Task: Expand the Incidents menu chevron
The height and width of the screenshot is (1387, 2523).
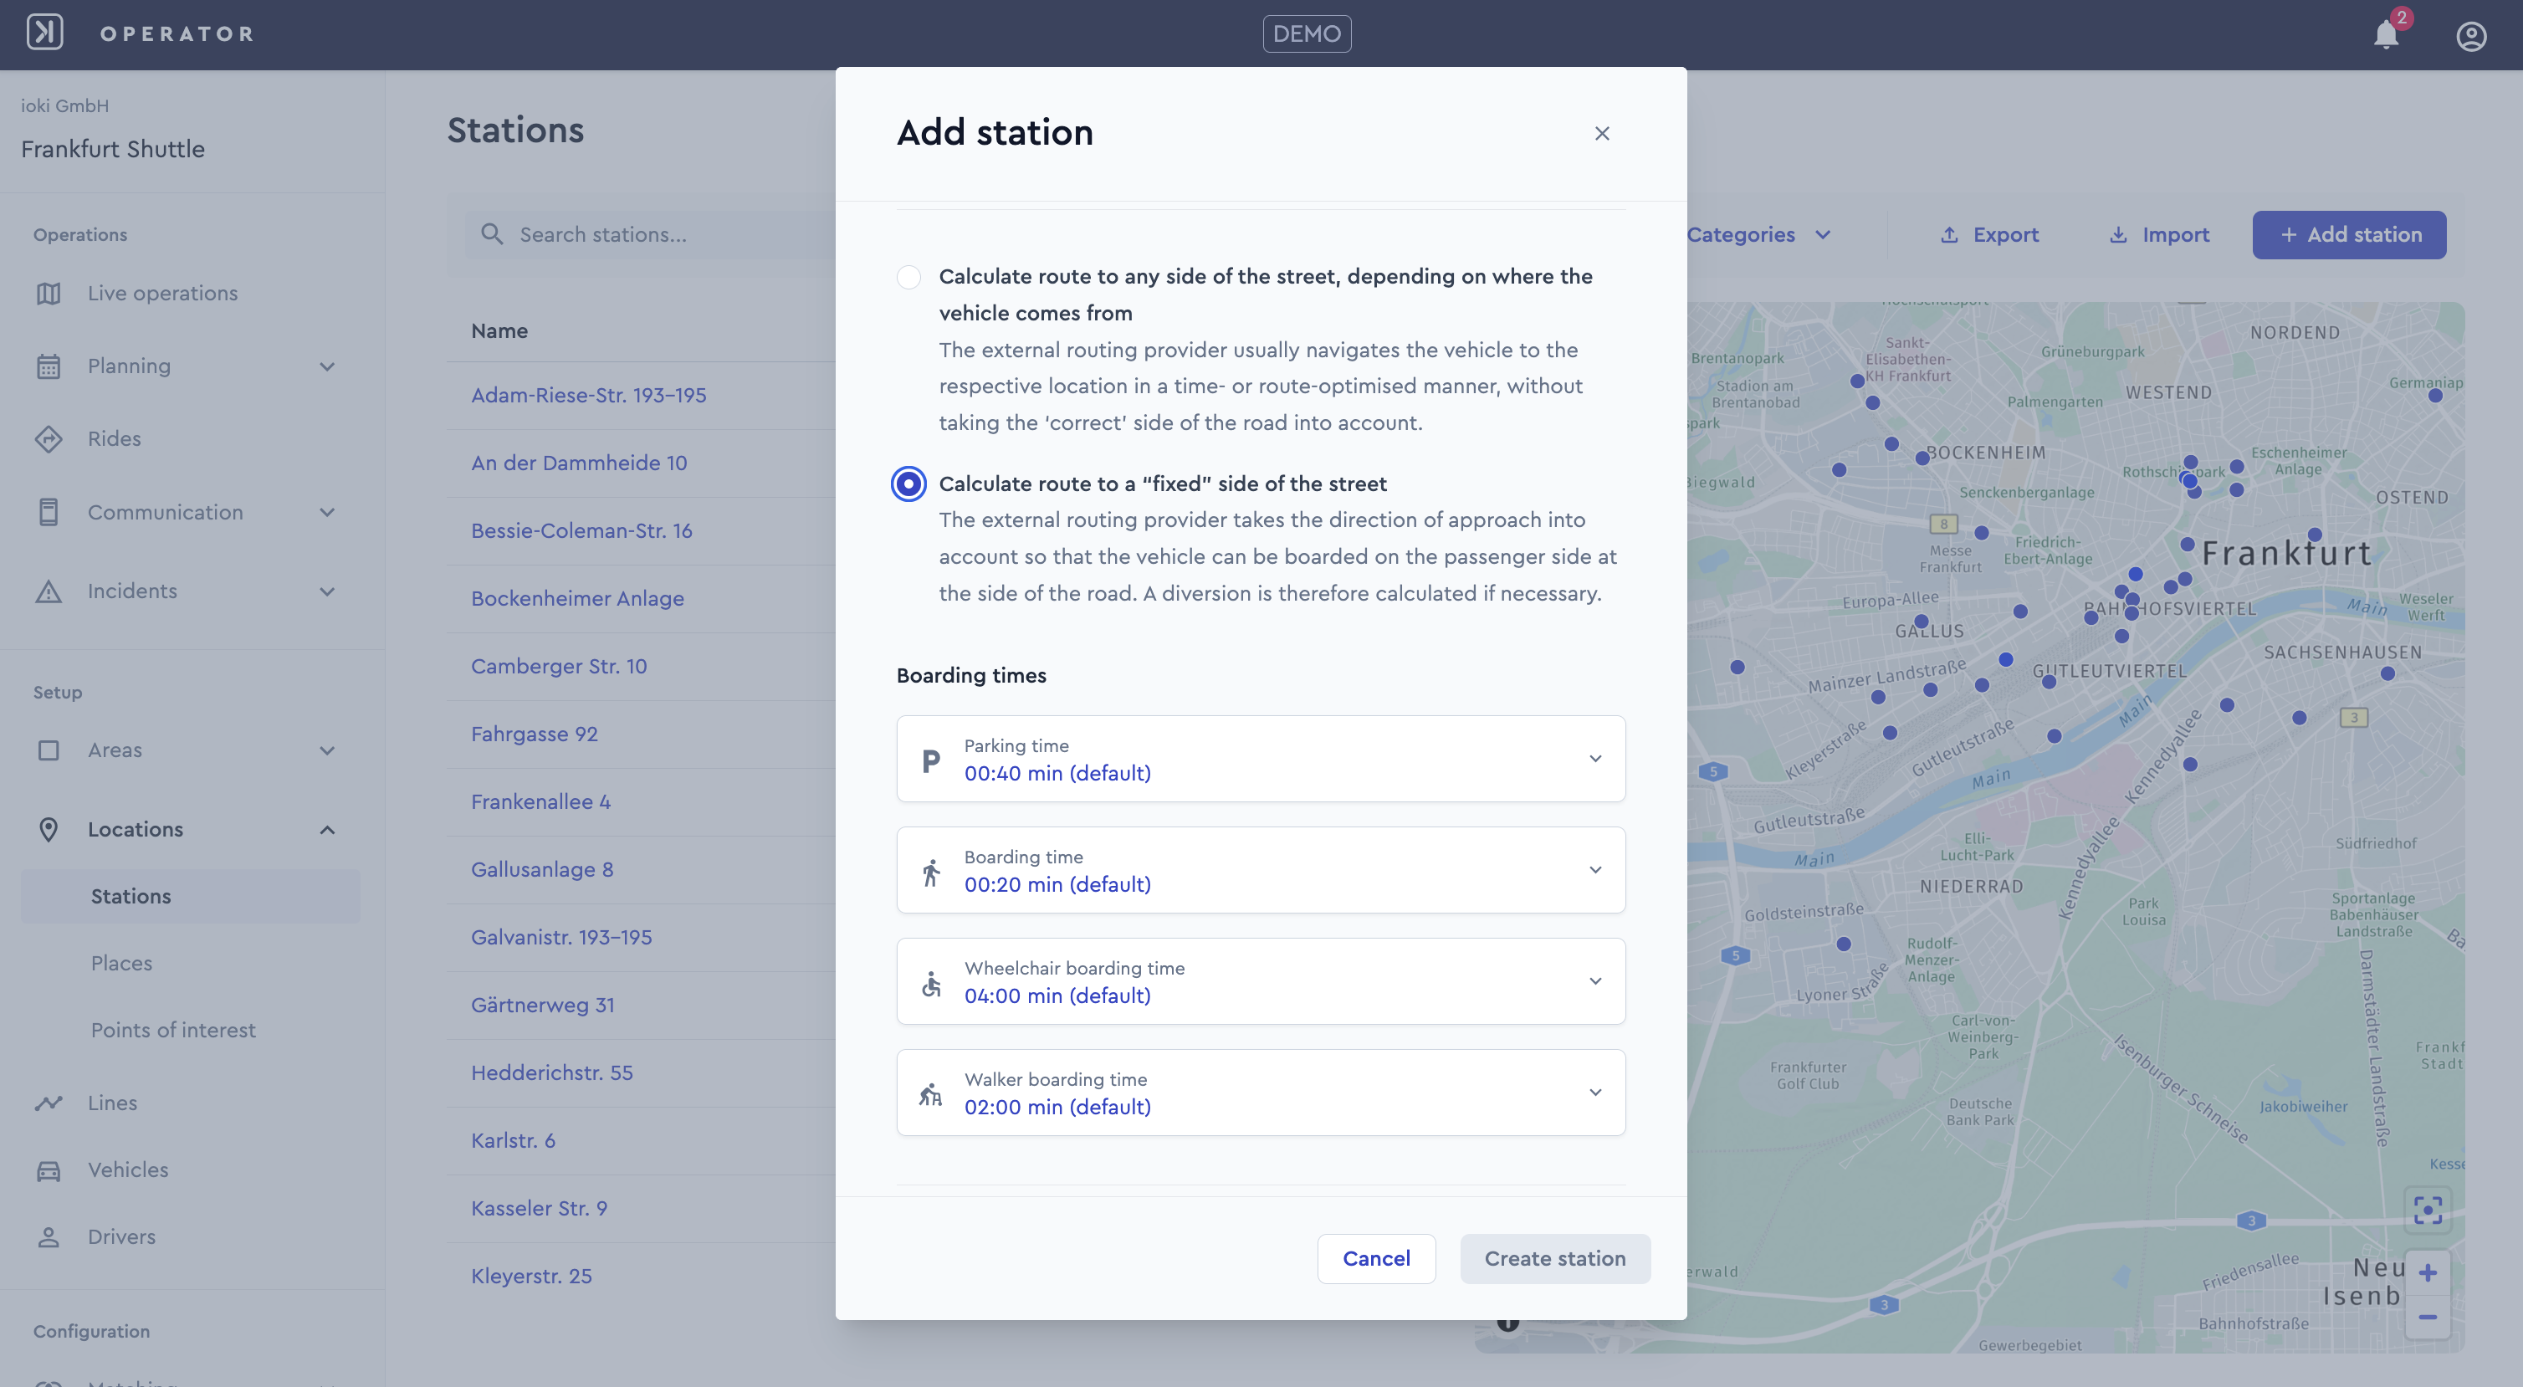Action: coord(327,591)
